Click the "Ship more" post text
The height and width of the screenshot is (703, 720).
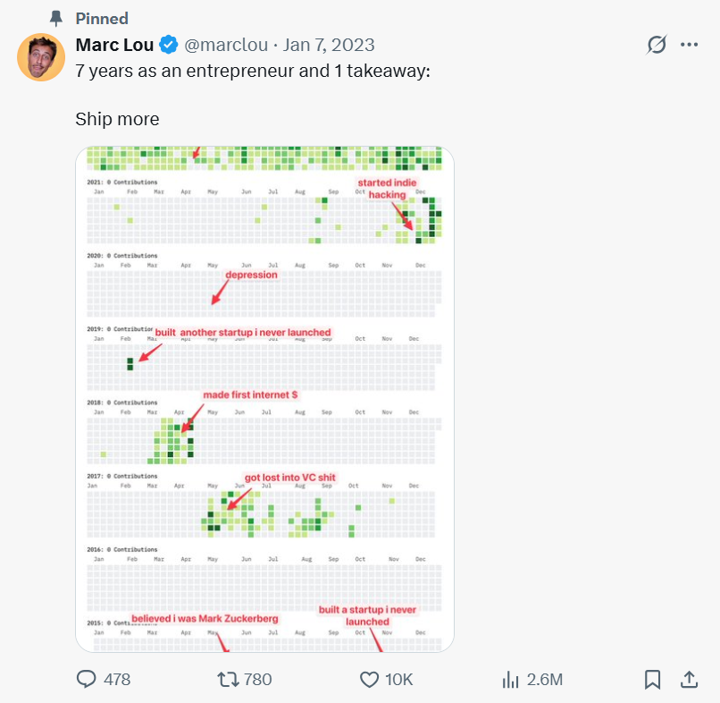click(117, 119)
